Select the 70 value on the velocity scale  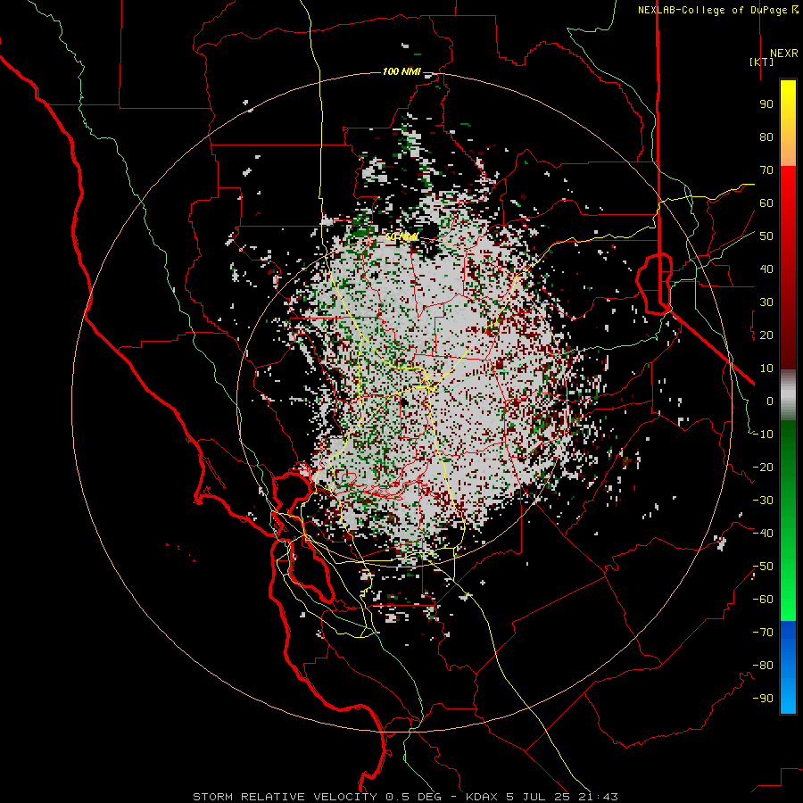click(x=766, y=170)
